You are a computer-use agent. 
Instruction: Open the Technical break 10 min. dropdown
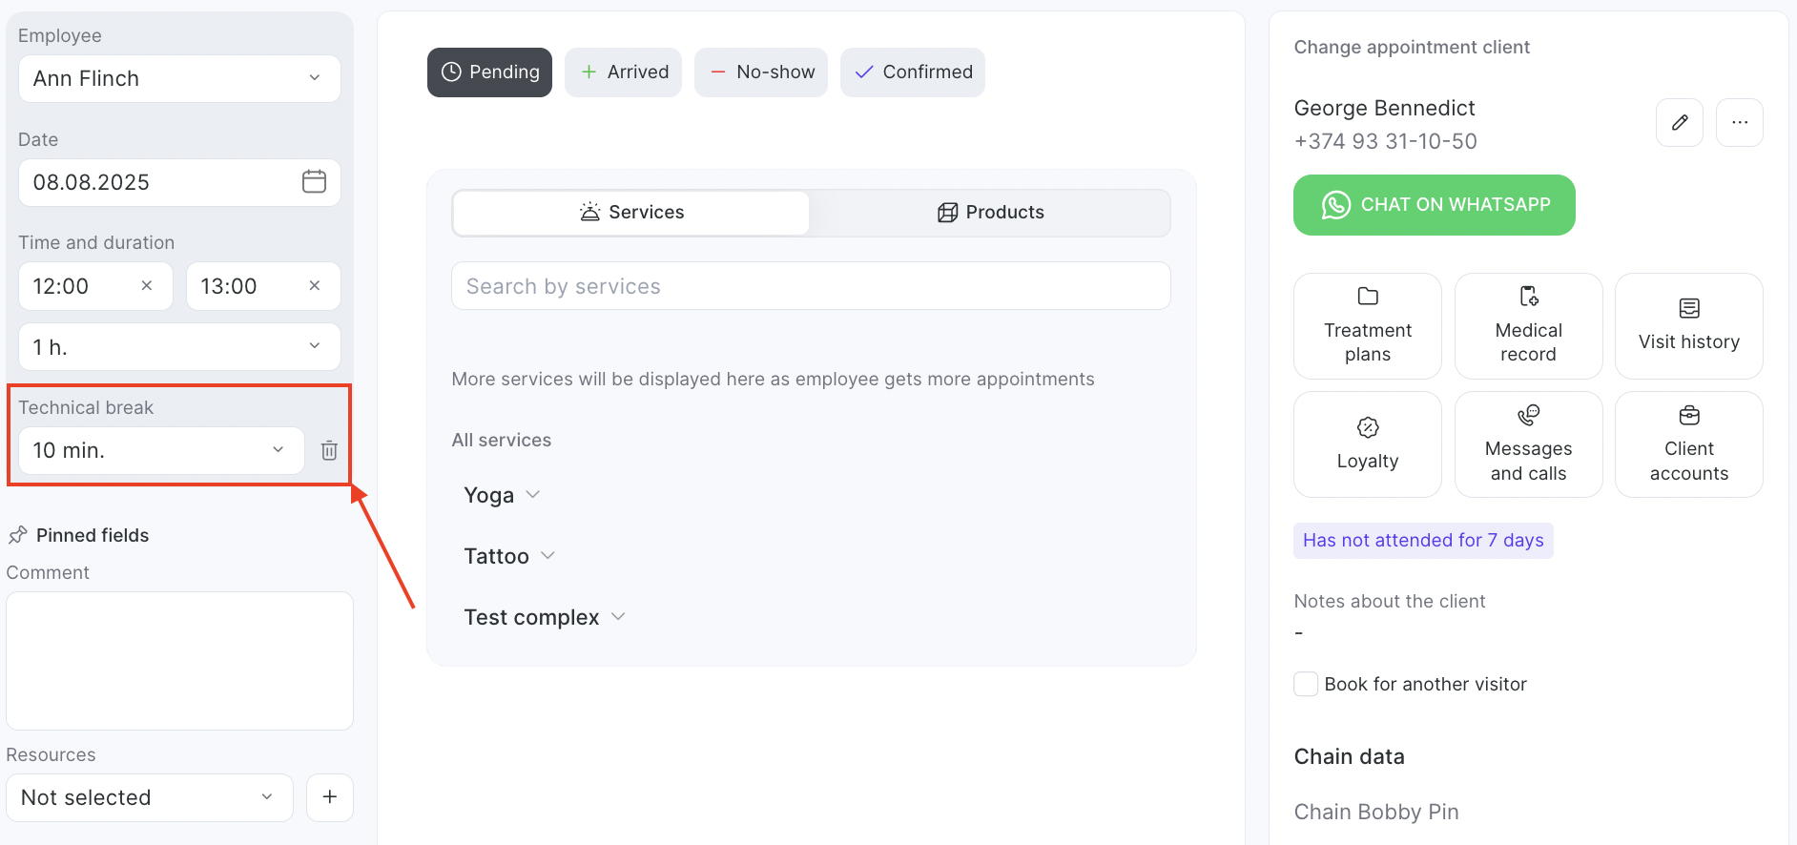(160, 450)
